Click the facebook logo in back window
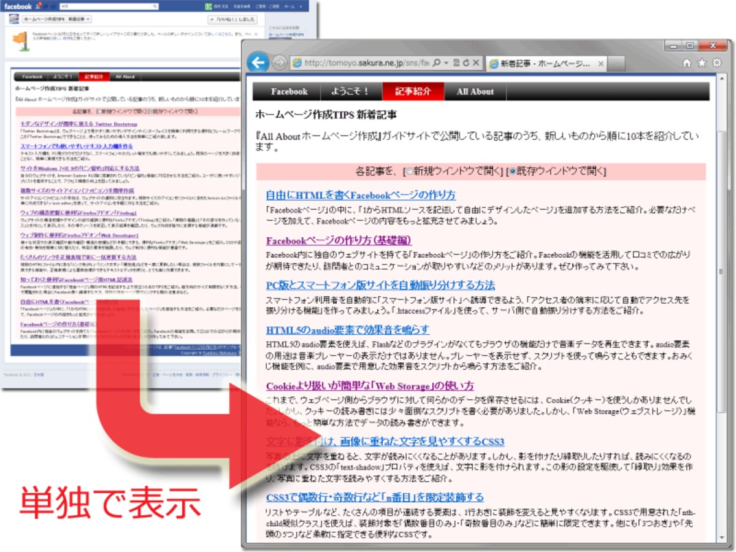Image resolution: width=736 pixels, height=552 pixels. (x=18, y=7)
